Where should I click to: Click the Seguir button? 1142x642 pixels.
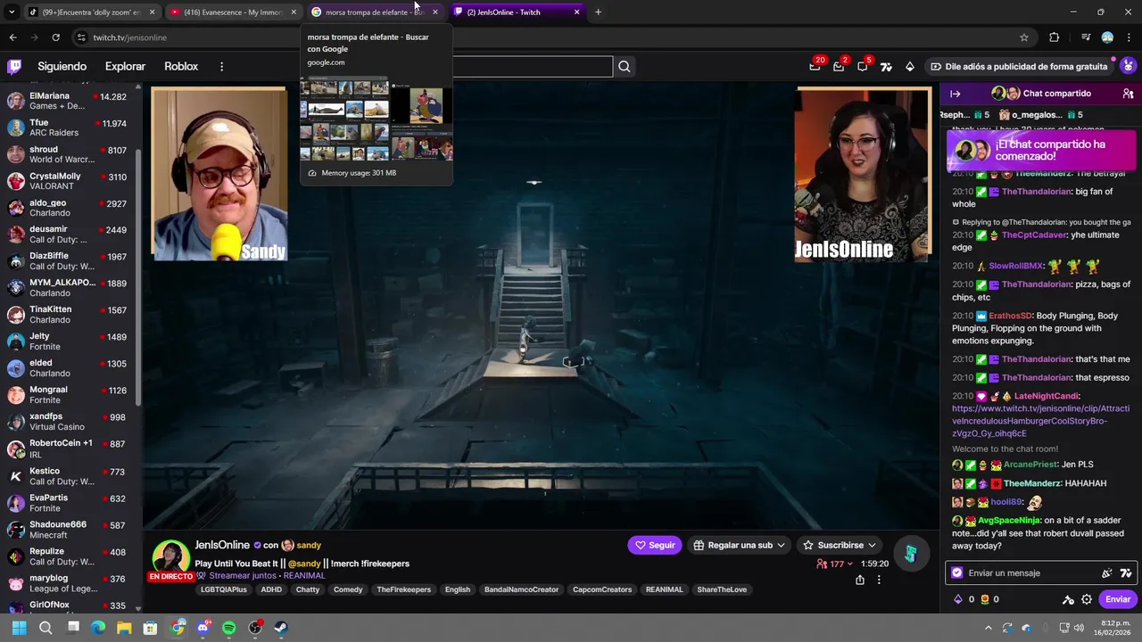[655, 545]
